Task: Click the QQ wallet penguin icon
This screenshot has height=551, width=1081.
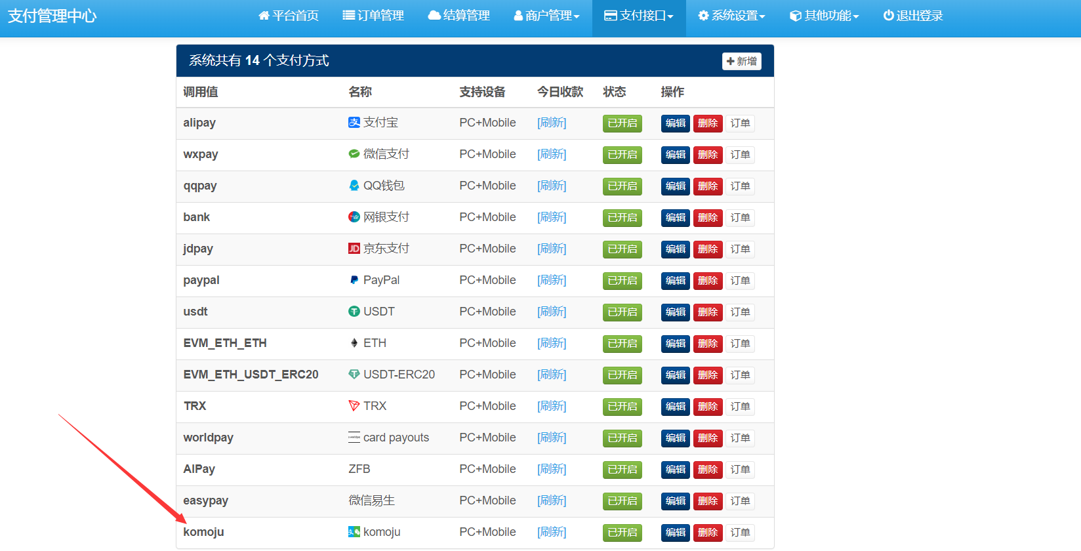Action: coord(354,186)
